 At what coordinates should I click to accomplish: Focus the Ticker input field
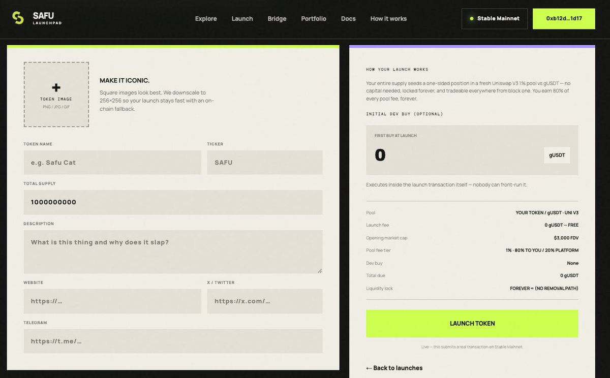(265, 163)
